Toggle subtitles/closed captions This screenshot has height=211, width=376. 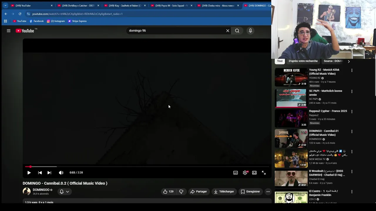point(236,173)
